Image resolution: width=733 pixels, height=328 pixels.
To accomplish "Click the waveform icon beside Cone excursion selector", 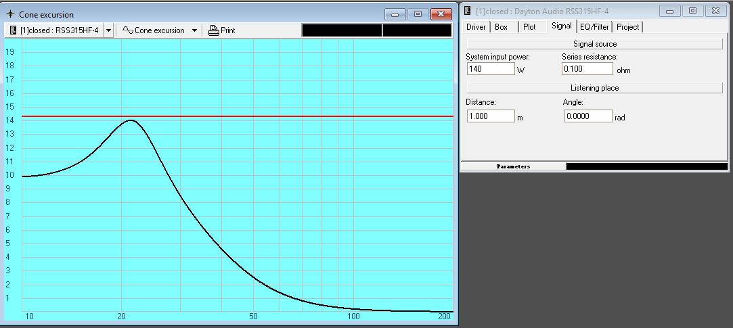I will coord(128,30).
